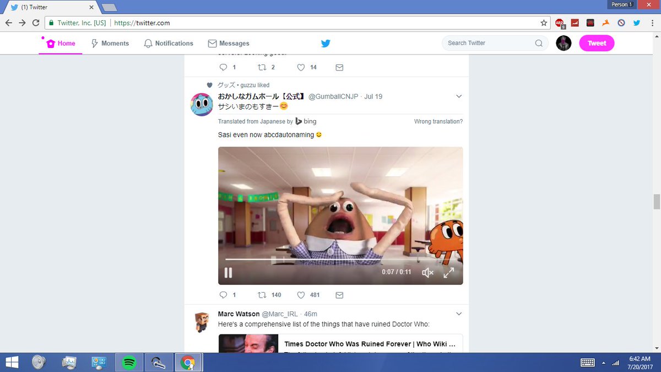Select the (1) Twitter browser tab
Screen dimensions: 661x372
tap(52, 7)
